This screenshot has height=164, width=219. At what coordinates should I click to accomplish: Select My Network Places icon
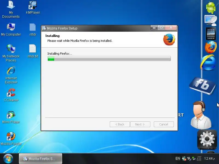[x=11, y=53]
